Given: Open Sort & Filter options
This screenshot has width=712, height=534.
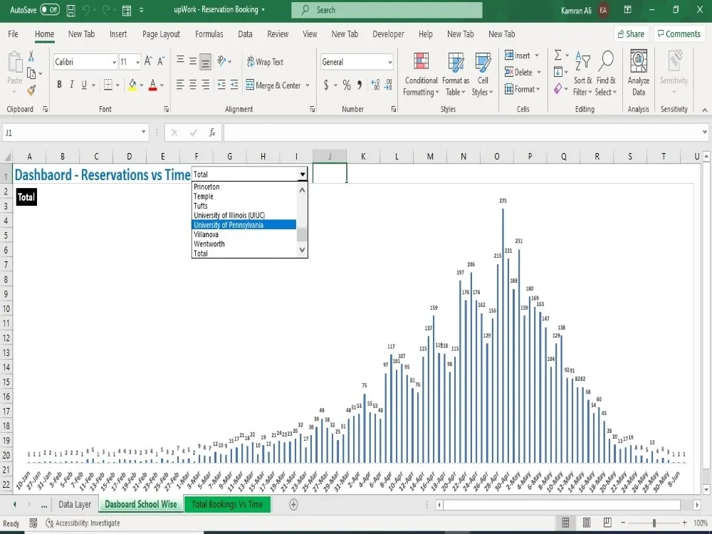Looking at the screenshot, I should coord(583,73).
